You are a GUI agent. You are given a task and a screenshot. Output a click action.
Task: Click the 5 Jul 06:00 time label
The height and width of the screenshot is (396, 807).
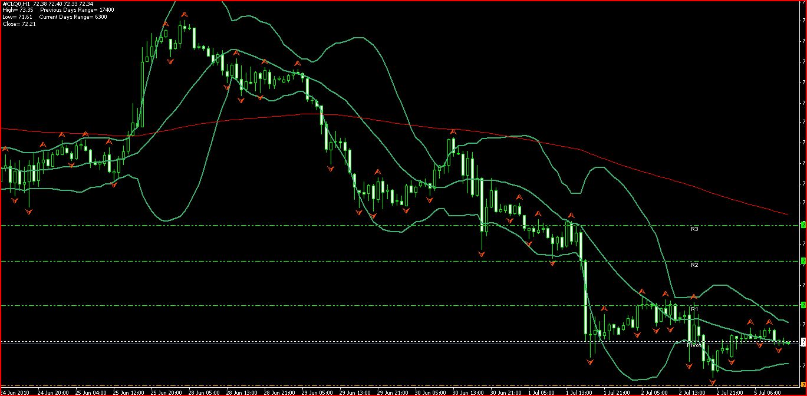769,392
